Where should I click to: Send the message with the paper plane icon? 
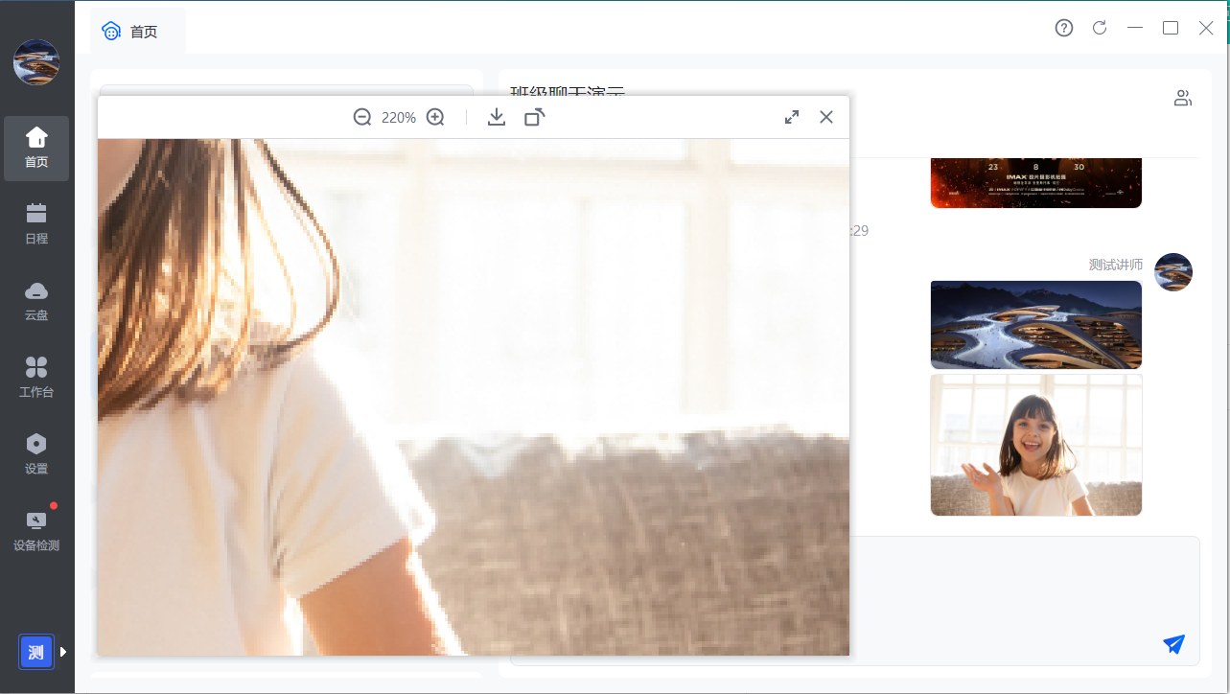coord(1174,644)
